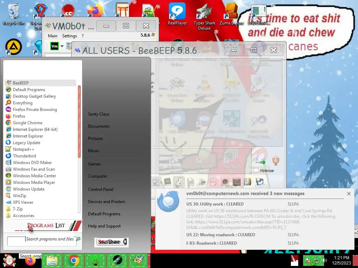Click the Firefox icon on the taskbar
Image resolution: width=358 pixels, height=268 pixels.
coord(31,261)
